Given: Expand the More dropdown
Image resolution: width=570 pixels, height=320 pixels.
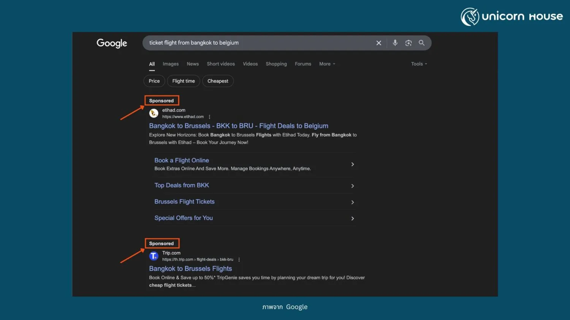Looking at the screenshot, I should (327, 64).
